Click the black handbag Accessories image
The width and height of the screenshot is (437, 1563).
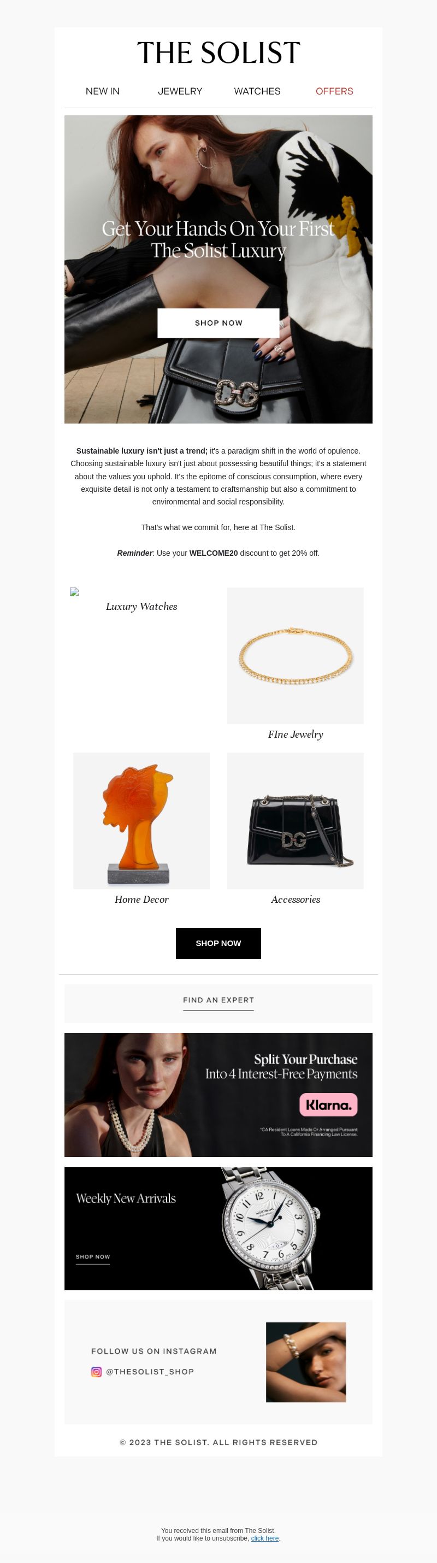[295, 820]
